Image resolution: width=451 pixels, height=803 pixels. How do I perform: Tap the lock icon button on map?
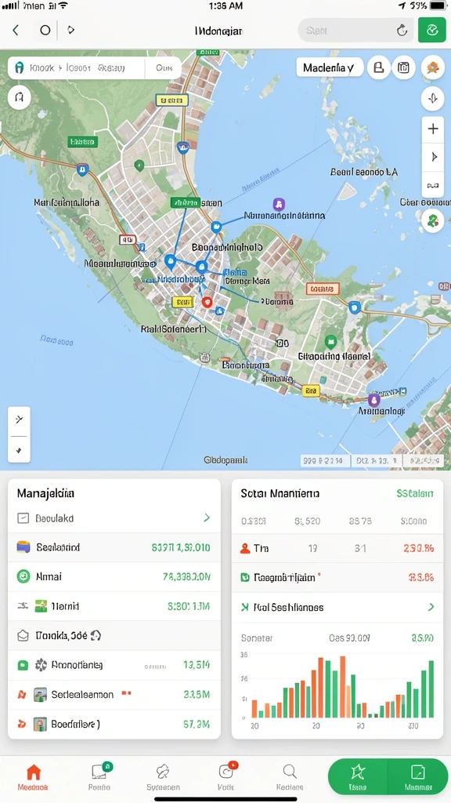point(379,67)
